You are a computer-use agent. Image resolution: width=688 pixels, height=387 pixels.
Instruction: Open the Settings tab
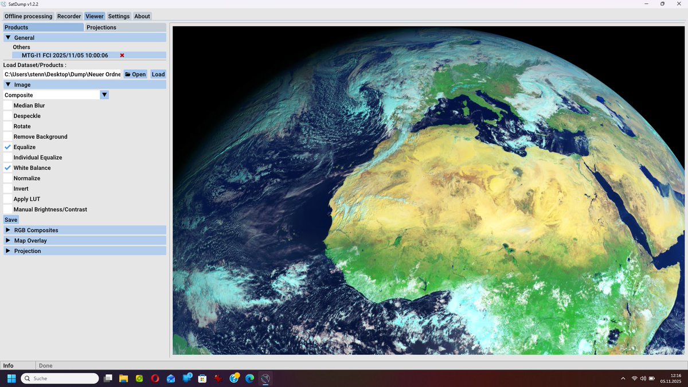pyautogui.click(x=119, y=16)
